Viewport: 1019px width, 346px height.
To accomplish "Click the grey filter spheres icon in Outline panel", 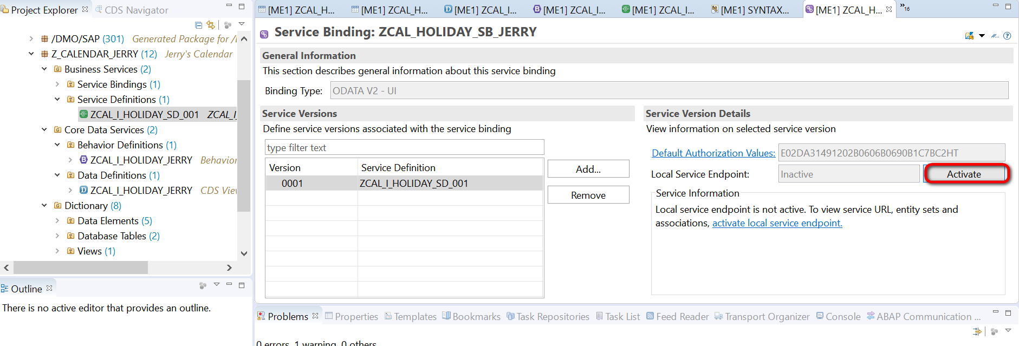I will (203, 285).
